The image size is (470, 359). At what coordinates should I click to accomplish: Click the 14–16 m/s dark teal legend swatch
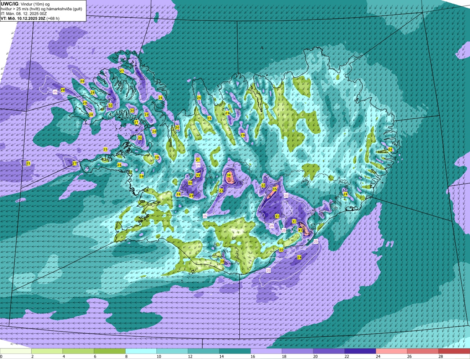(235, 351)
